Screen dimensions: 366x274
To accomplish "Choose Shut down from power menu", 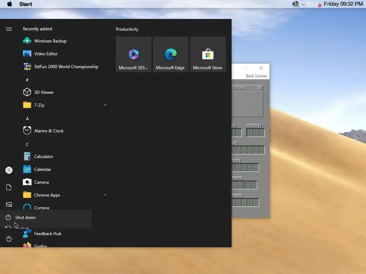I will [46, 217].
